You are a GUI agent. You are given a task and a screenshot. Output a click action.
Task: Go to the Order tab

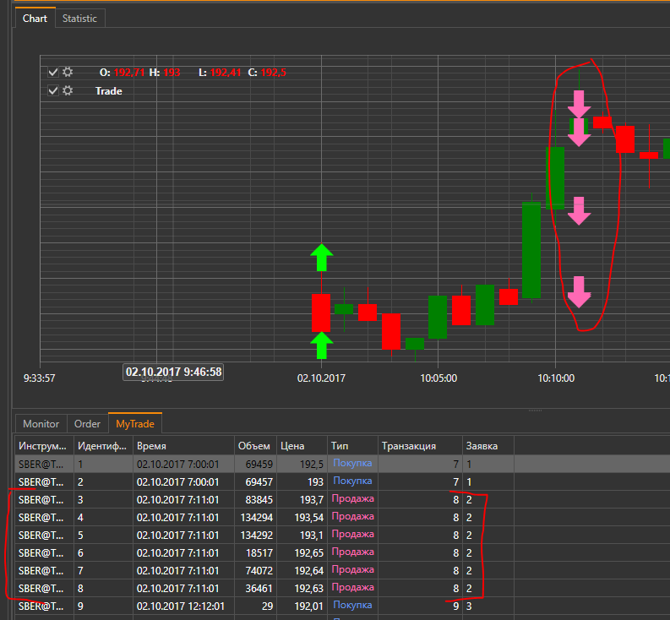[87, 424]
